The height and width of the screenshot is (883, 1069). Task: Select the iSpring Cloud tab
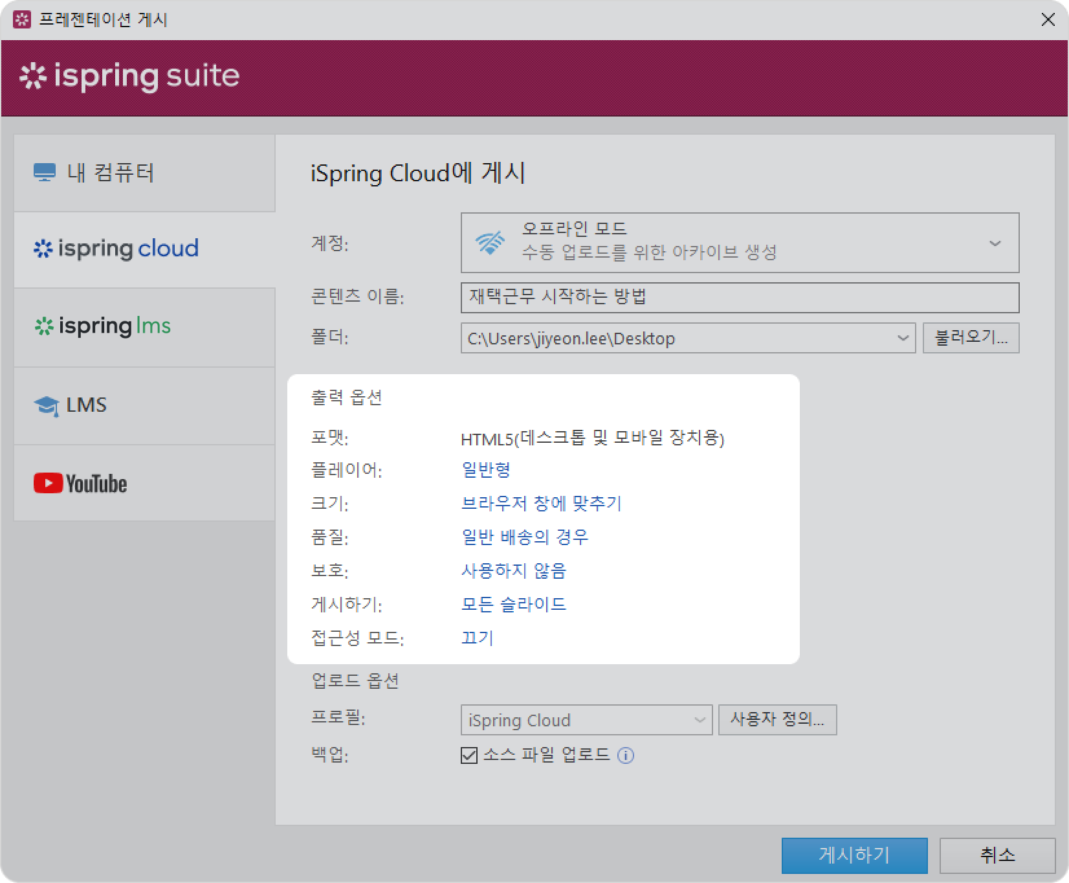[144, 249]
